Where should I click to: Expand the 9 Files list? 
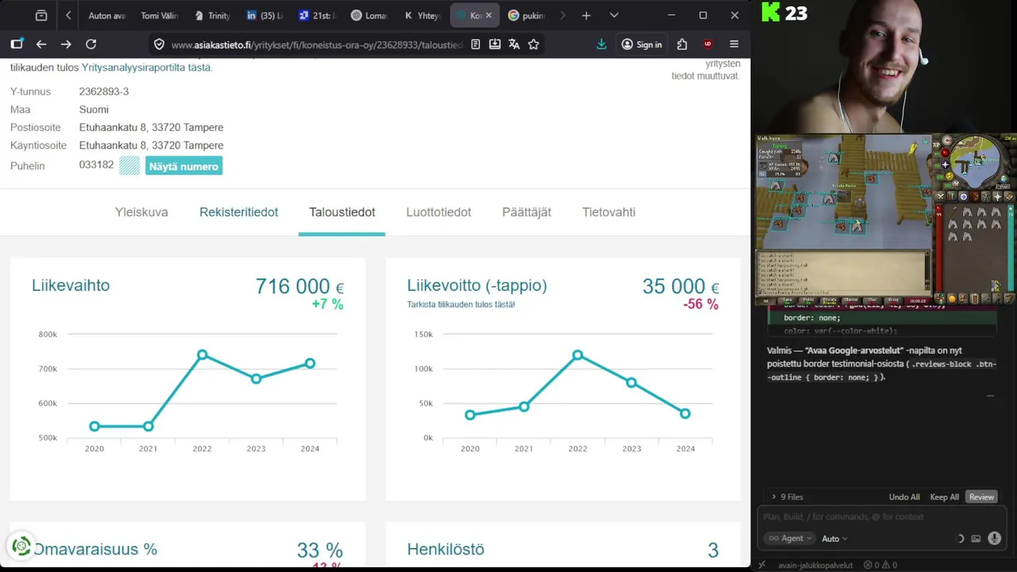[787, 497]
